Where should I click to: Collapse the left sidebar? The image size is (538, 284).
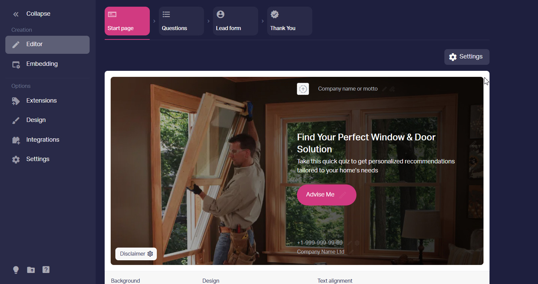tap(31, 14)
